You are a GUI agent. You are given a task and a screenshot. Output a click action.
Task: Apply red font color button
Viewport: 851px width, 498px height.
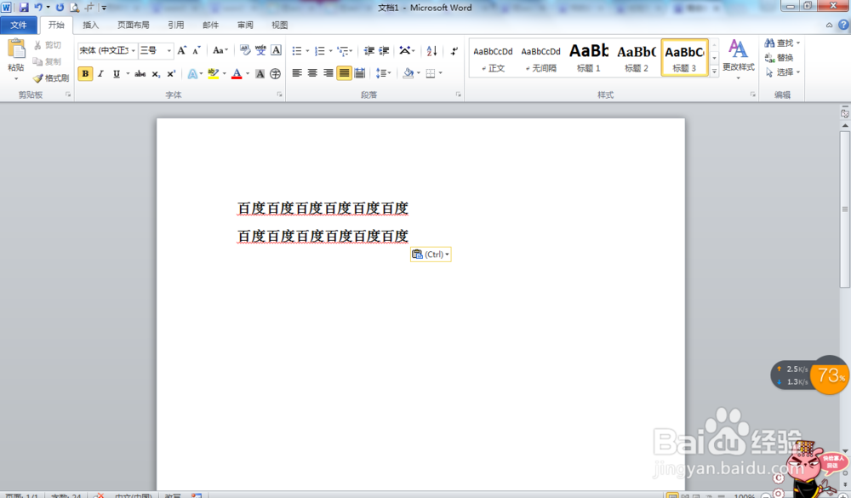(x=237, y=74)
